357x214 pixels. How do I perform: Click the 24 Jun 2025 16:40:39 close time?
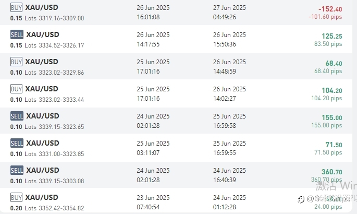[x=229, y=175]
